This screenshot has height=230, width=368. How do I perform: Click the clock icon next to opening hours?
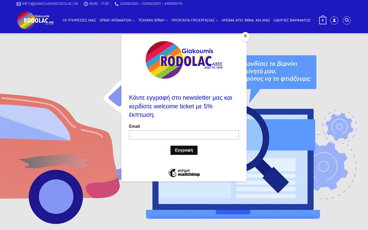point(86,4)
